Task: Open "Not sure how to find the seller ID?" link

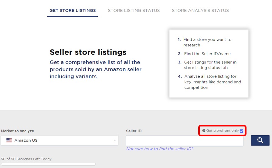Action: (x=160, y=149)
